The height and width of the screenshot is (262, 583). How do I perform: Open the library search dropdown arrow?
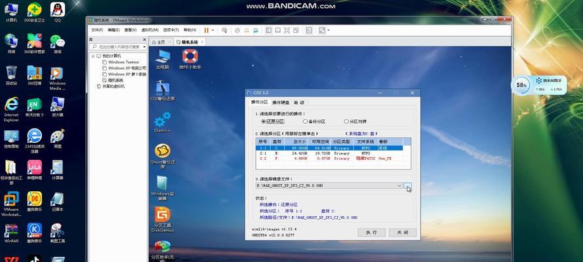tap(144, 47)
